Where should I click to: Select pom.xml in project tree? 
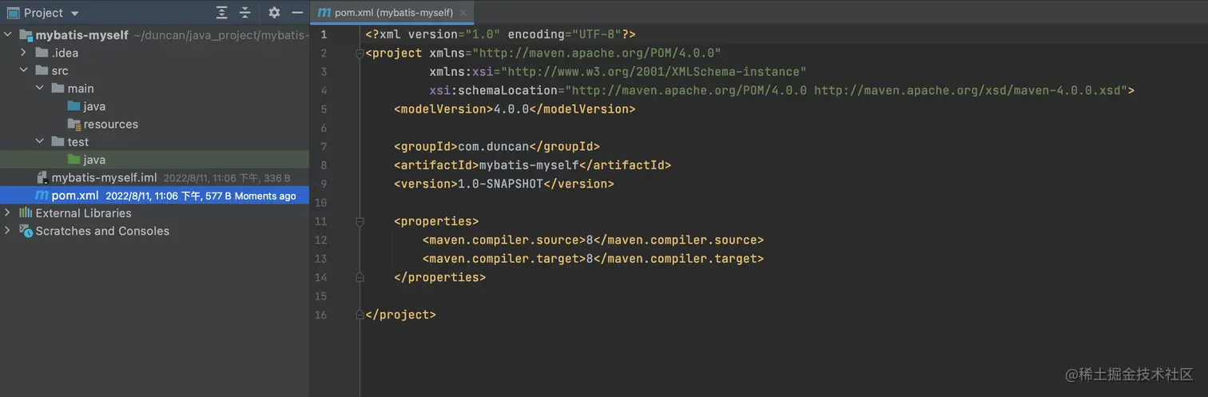coord(154,195)
